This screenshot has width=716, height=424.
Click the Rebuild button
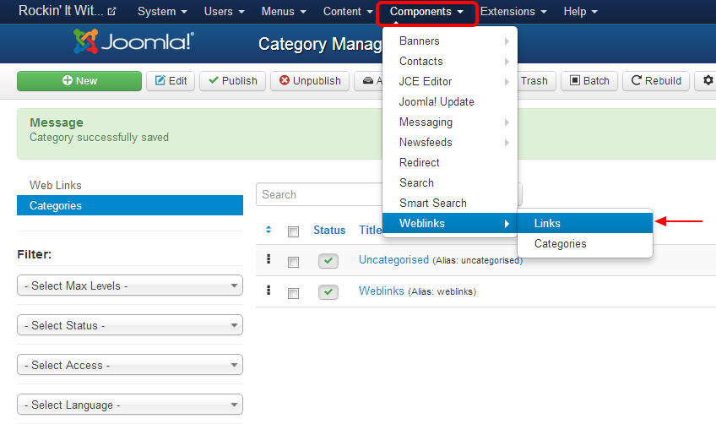point(656,81)
